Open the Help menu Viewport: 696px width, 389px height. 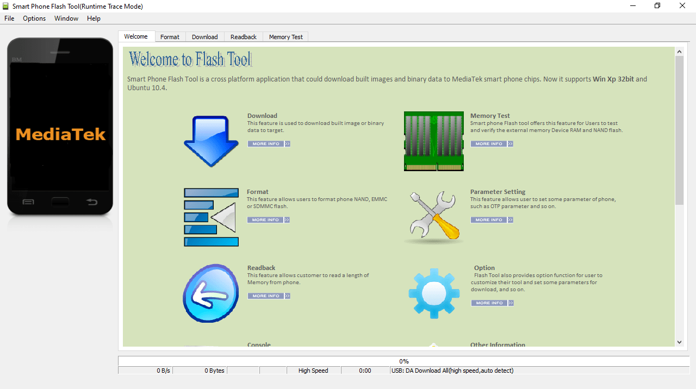pos(94,18)
